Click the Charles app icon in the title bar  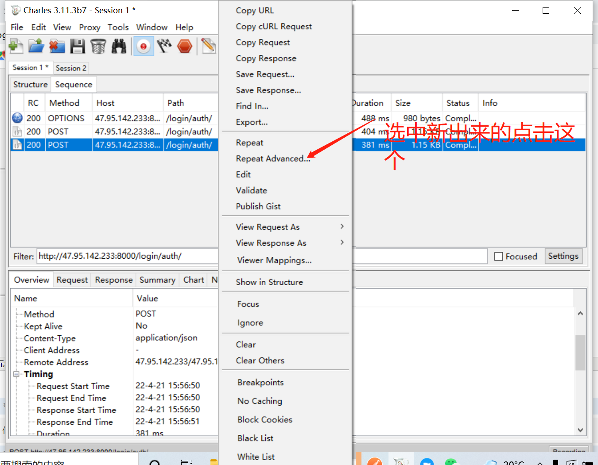(16, 10)
